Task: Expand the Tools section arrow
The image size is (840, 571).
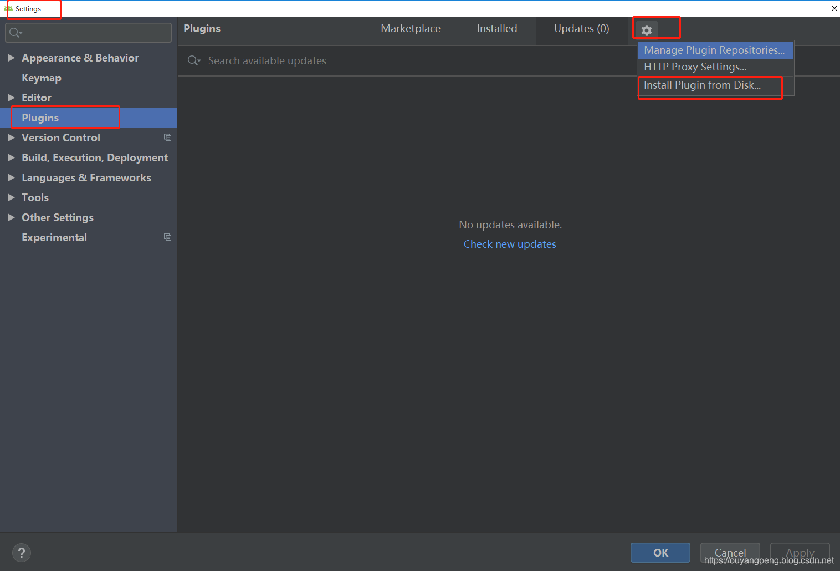Action: pos(11,197)
